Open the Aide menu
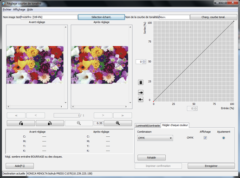 [x=30, y=10]
